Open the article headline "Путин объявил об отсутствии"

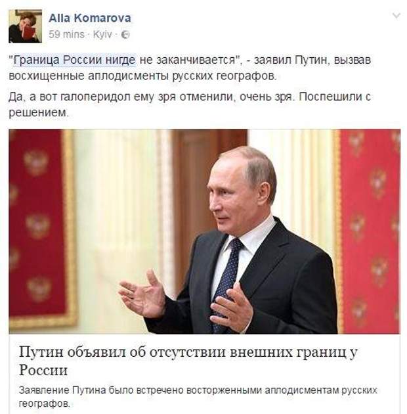click(x=123, y=352)
